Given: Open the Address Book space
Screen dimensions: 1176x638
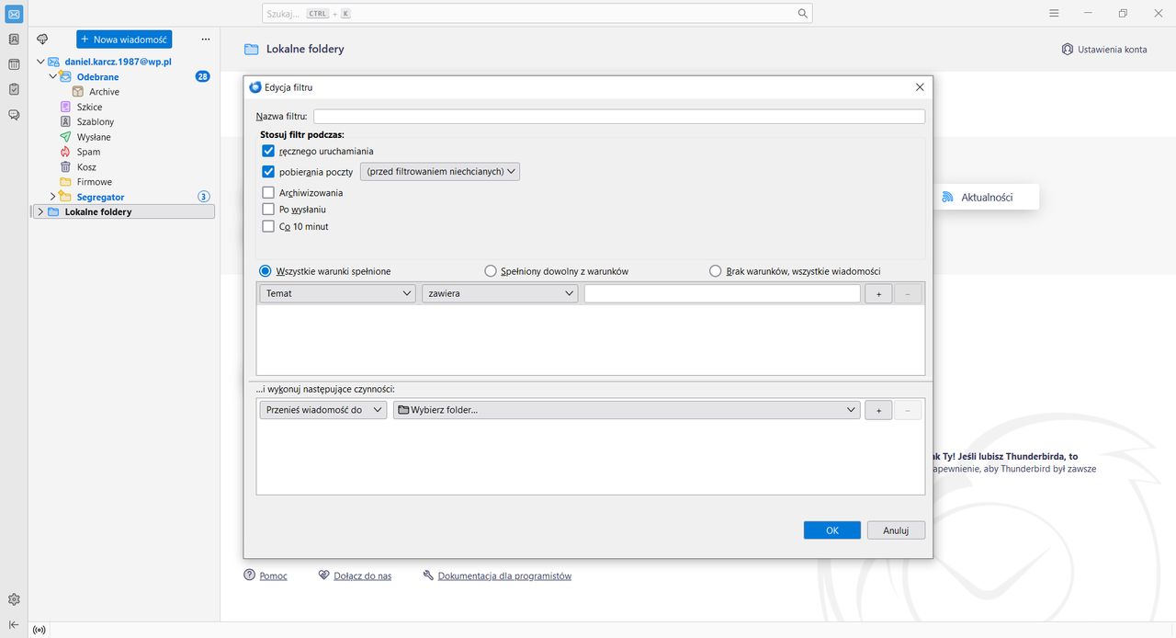Looking at the screenshot, I should [x=14, y=40].
